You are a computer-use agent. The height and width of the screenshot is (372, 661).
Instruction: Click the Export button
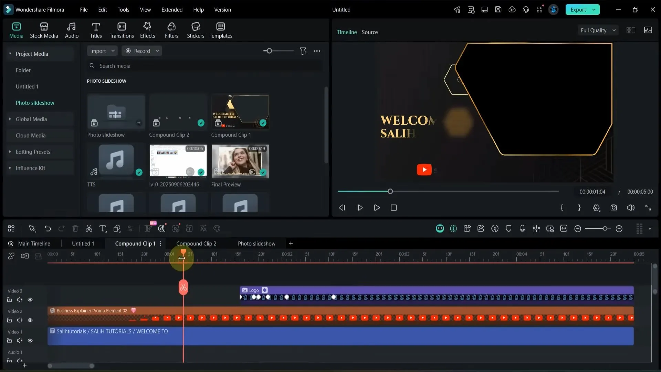point(578,10)
